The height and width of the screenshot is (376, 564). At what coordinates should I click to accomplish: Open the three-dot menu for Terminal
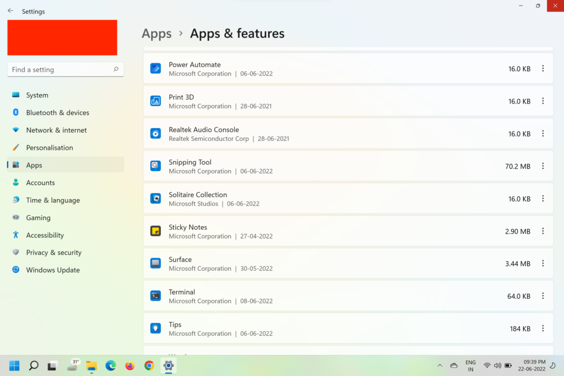point(543,296)
